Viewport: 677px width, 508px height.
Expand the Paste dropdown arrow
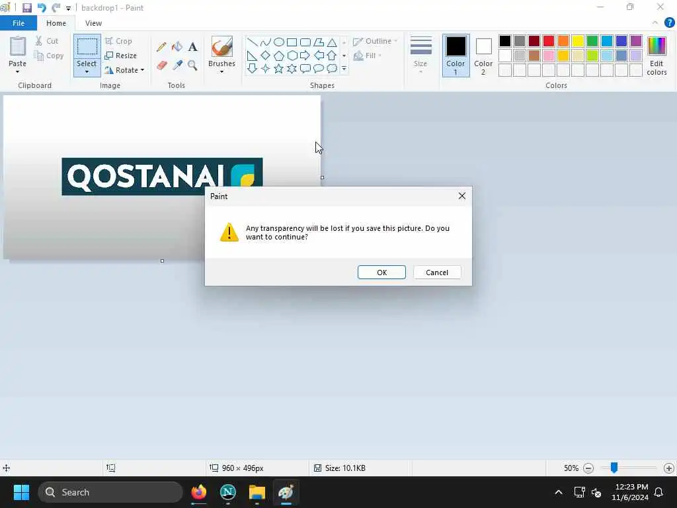pyautogui.click(x=18, y=72)
